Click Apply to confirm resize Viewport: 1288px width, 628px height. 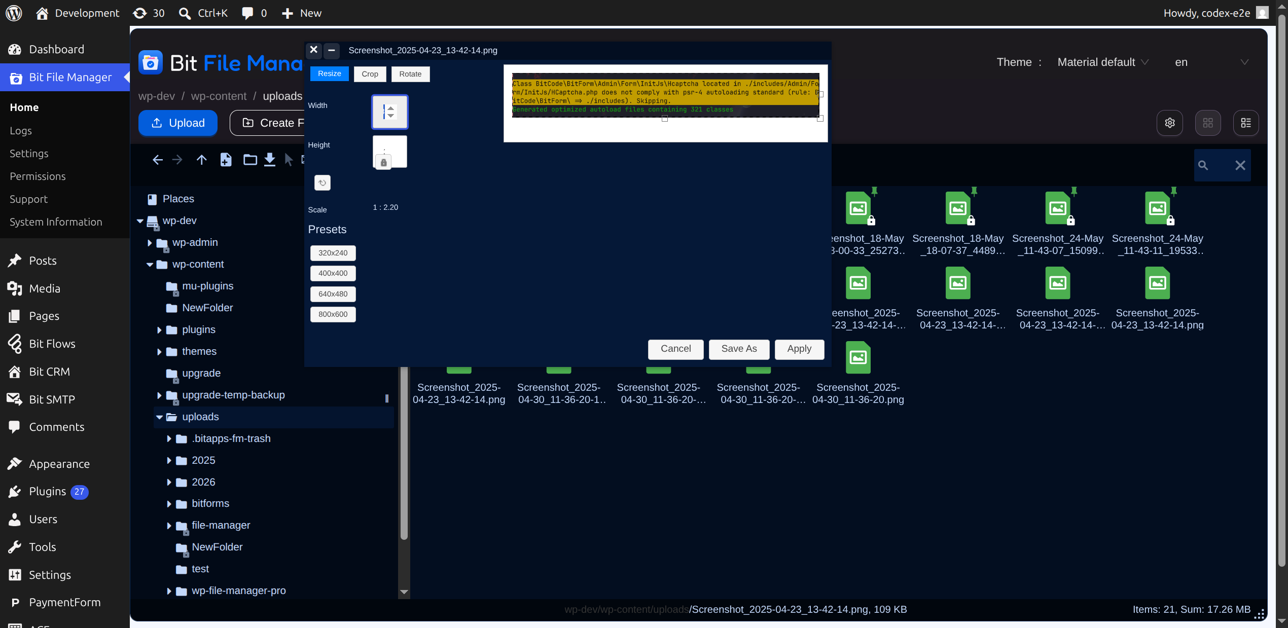(x=799, y=349)
